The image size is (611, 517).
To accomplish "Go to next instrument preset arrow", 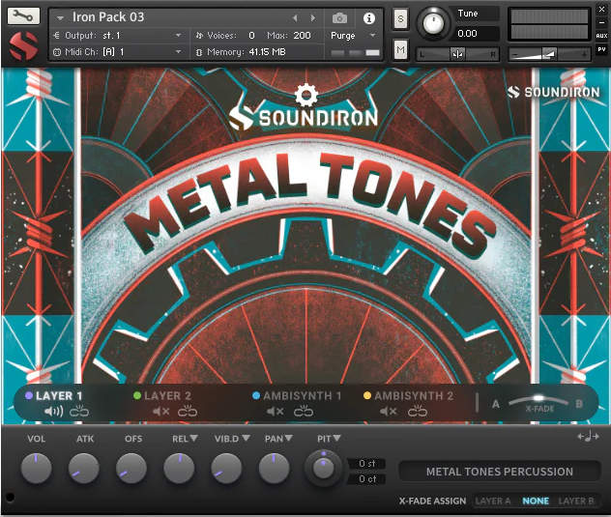I will click(312, 18).
